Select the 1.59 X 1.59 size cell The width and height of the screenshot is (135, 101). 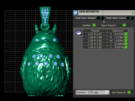[x=95, y=37]
